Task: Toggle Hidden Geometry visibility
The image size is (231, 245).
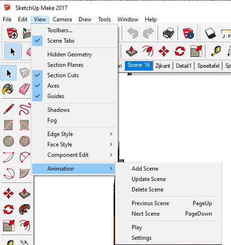Action: (75, 54)
